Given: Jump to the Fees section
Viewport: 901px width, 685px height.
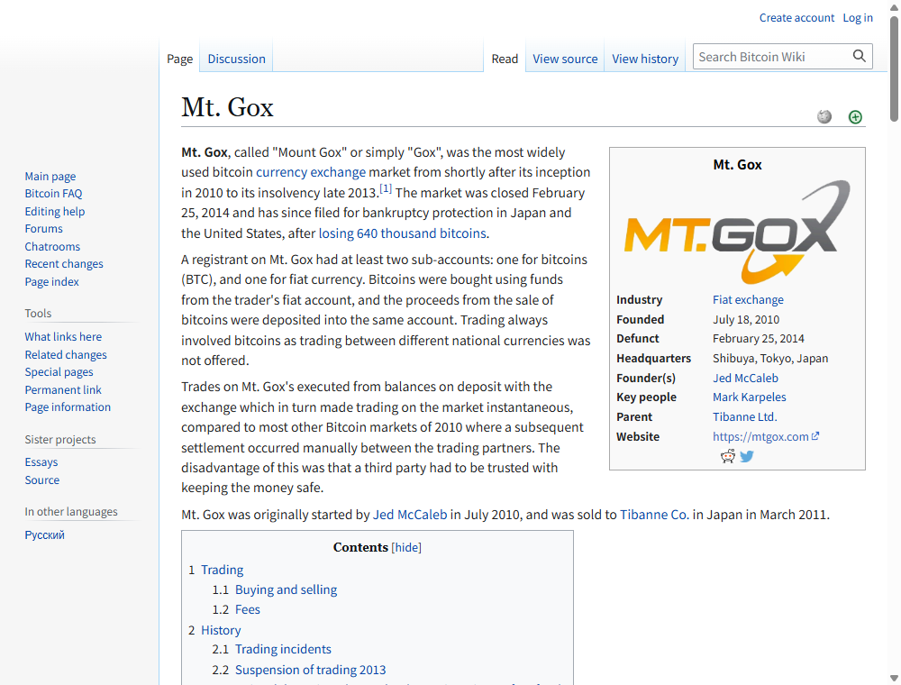Looking at the screenshot, I should point(248,609).
